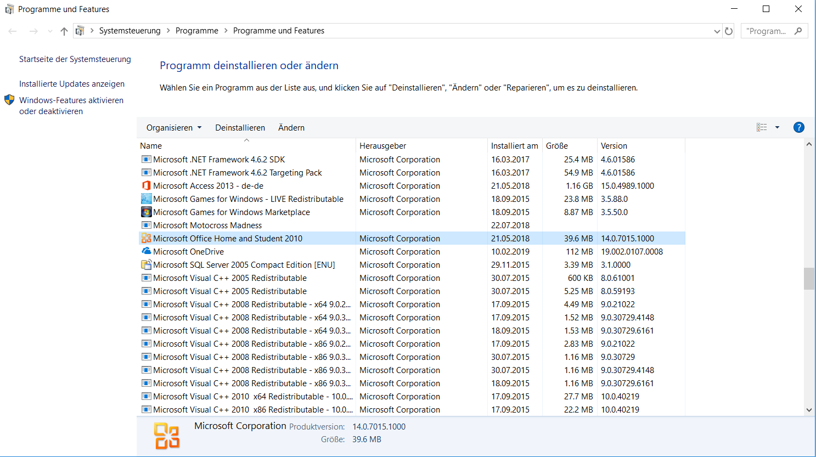Open the help question mark button
Viewport: 816px width, 457px height.
799,127
